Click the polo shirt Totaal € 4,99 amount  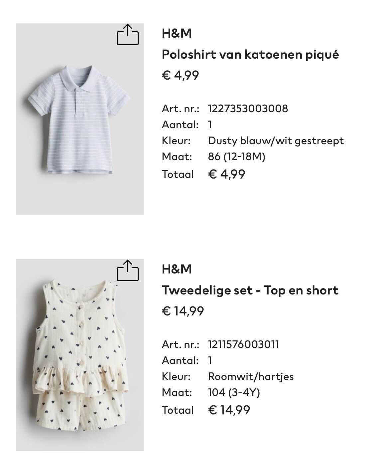pyautogui.click(x=227, y=174)
